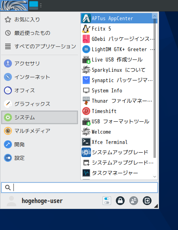Image resolution: width=178 pixels, height=230 pixels.
Task: Show お気に入り favorites list
Action: coord(40,19)
